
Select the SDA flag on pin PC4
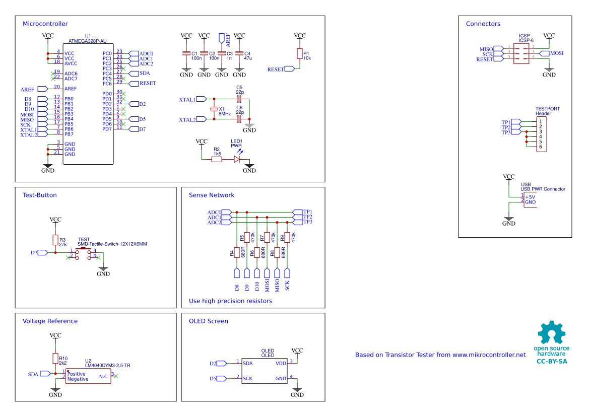point(134,74)
